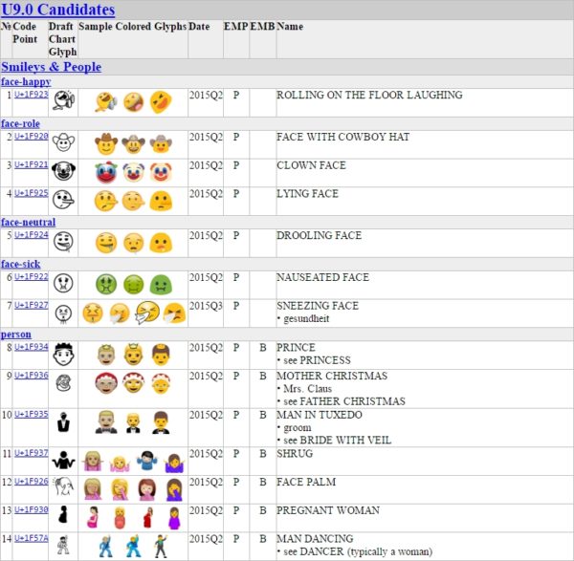574x561 pixels.
Task: Click the SNEEZING FACE name text
Action: pos(318,306)
